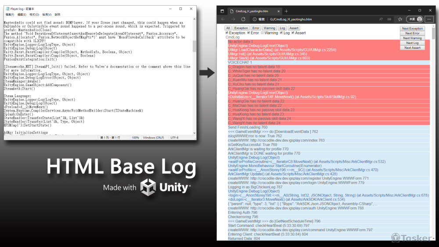Click the Notepad scrollbar up arrow

pyautogui.click(x=194, y=19)
